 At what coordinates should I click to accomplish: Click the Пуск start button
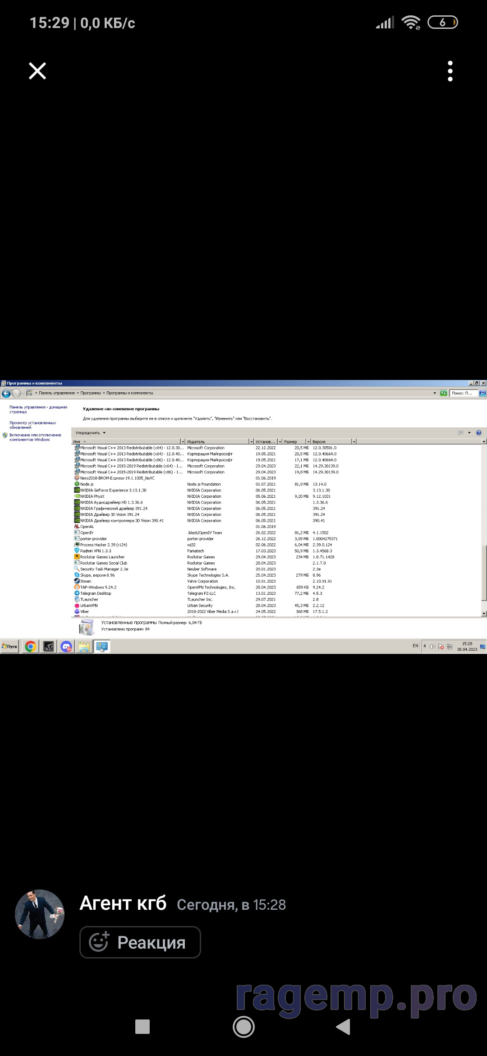[x=9, y=646]
